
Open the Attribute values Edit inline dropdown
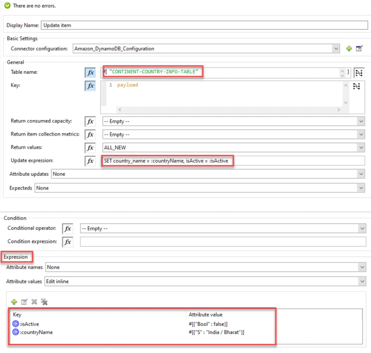point(362,281)
